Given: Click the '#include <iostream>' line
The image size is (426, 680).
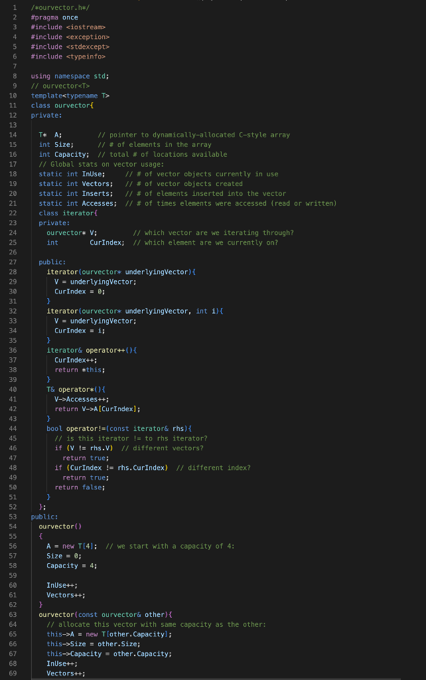Looking at the screenshot, I should (x=68, y=27).
